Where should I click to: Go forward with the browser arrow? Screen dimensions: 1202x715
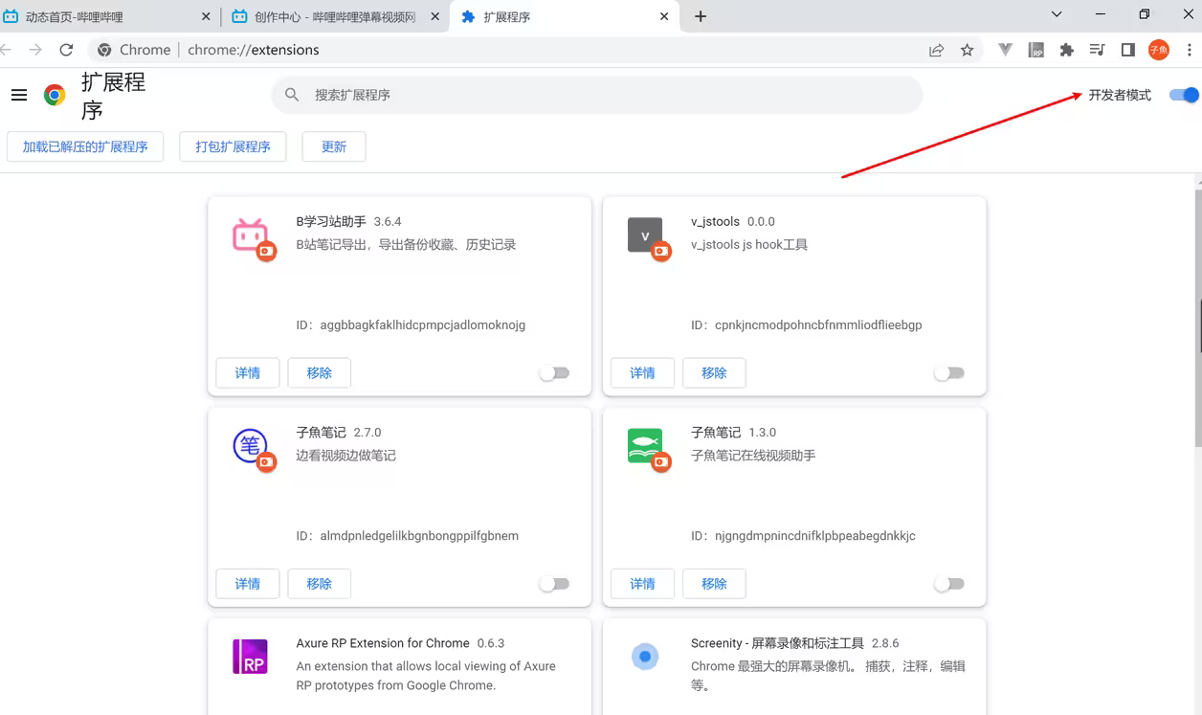(x=35, y=50)
